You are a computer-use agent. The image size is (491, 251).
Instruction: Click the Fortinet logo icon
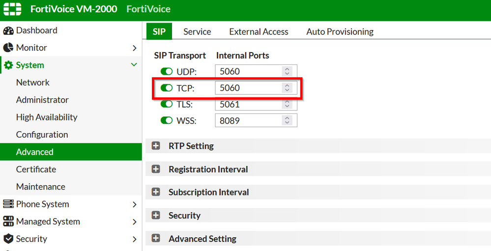point(12,9)
